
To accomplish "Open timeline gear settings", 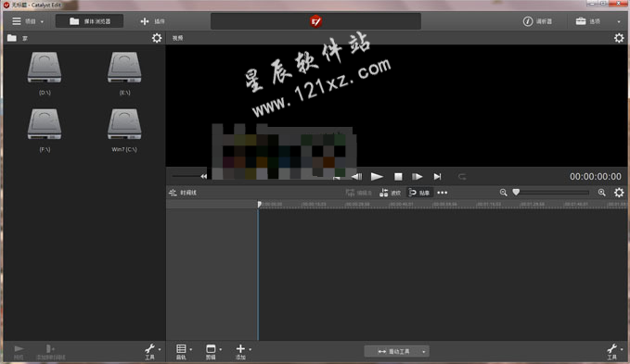I will [x=619, y=193].
